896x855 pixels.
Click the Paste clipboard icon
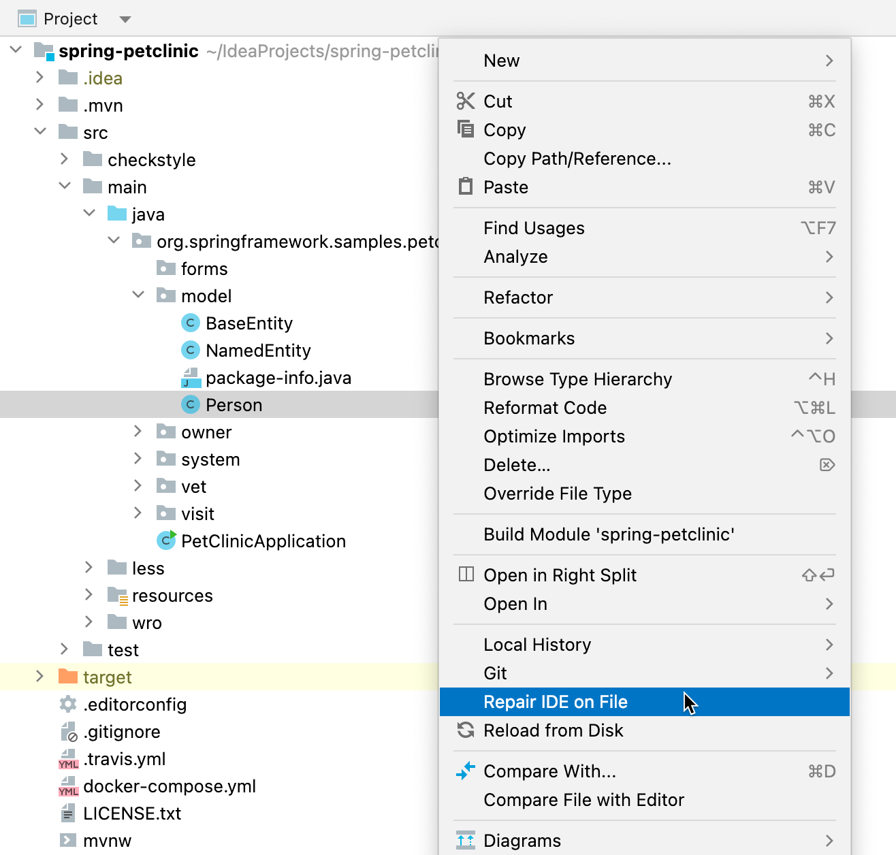pos(466,186)
